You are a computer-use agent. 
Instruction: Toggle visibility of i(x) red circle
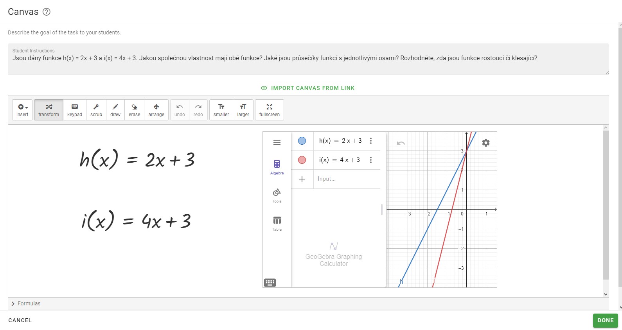[302, 160]
